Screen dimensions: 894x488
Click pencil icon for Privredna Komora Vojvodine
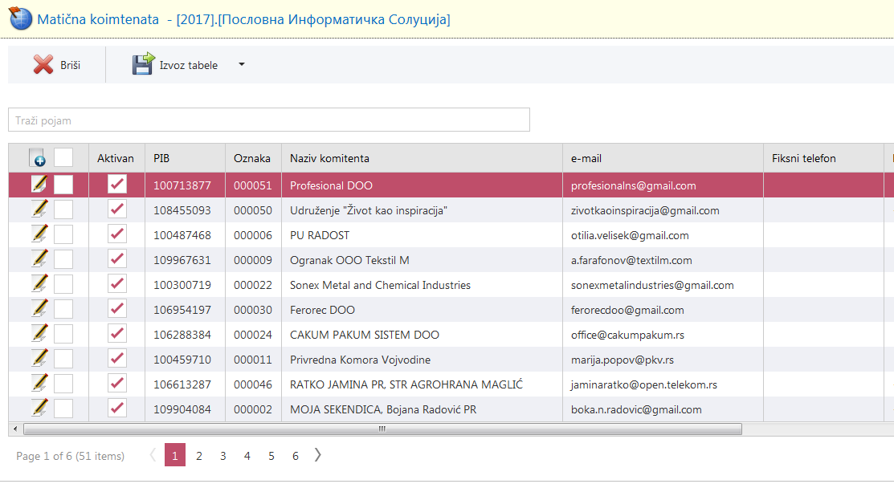[x=39, y=360]
